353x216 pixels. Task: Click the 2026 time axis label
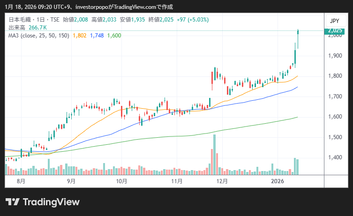click(278, 181)
